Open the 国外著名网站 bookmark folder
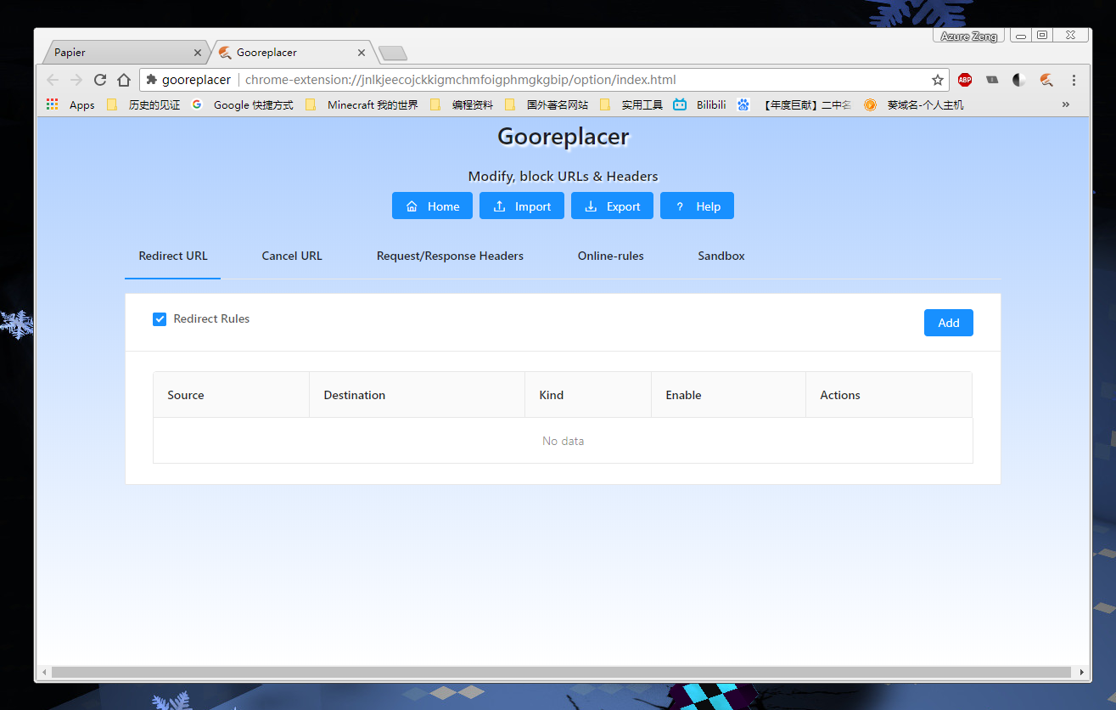The image size is (1116, 710). [x=547, y=105]
